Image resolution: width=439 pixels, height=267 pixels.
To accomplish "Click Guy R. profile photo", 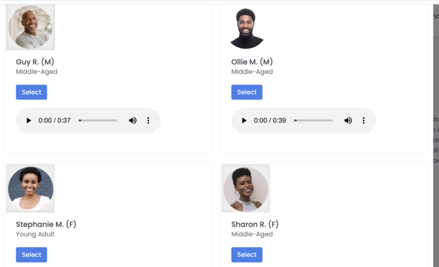I will coord(30,27).
